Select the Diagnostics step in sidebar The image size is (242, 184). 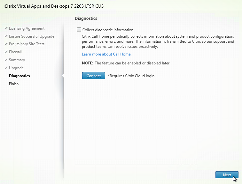pos(20,76)
